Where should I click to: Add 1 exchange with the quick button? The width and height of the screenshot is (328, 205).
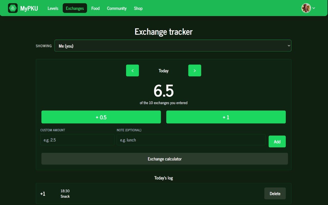(x=226, y=117)
